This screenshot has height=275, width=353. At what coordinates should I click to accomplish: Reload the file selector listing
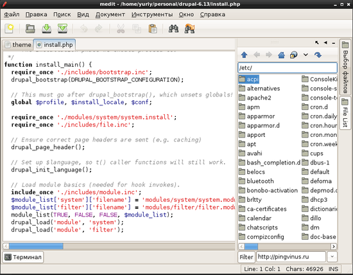pyautogui.click(x=318, y=55)
